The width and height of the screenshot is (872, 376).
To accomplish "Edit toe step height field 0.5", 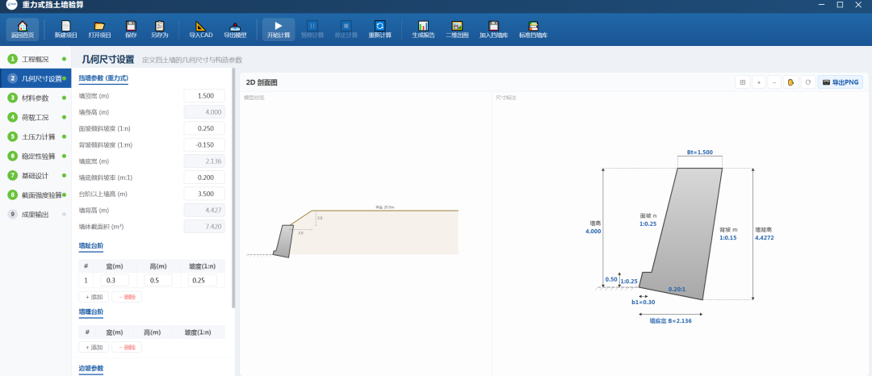I will point(158,281).
